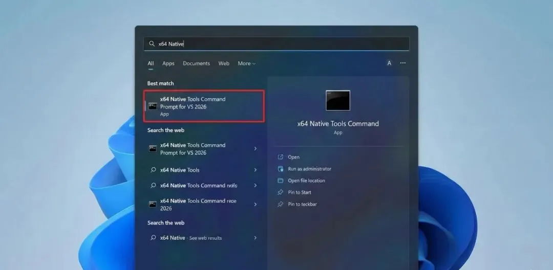Click the account 'A' avatar icon
This screenshot has height=270, width=553.
(389, 63)
